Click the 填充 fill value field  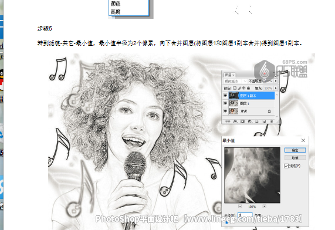point(268,88)
